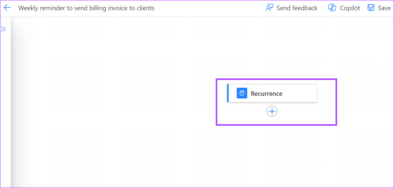Click the Recurrence alarm clock icon
394x188 pixels.
pyautogui.click(x=242, y=93)
